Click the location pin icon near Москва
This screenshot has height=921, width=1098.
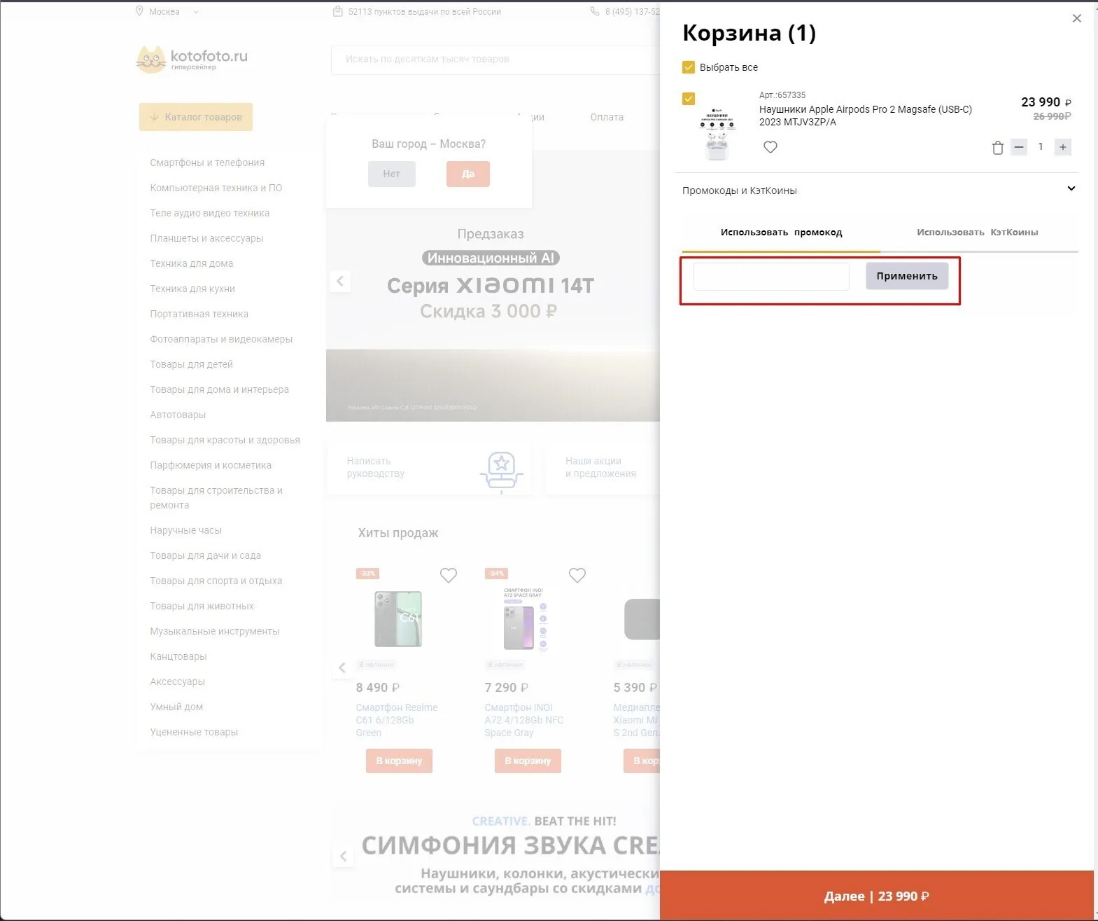point(139,11)
